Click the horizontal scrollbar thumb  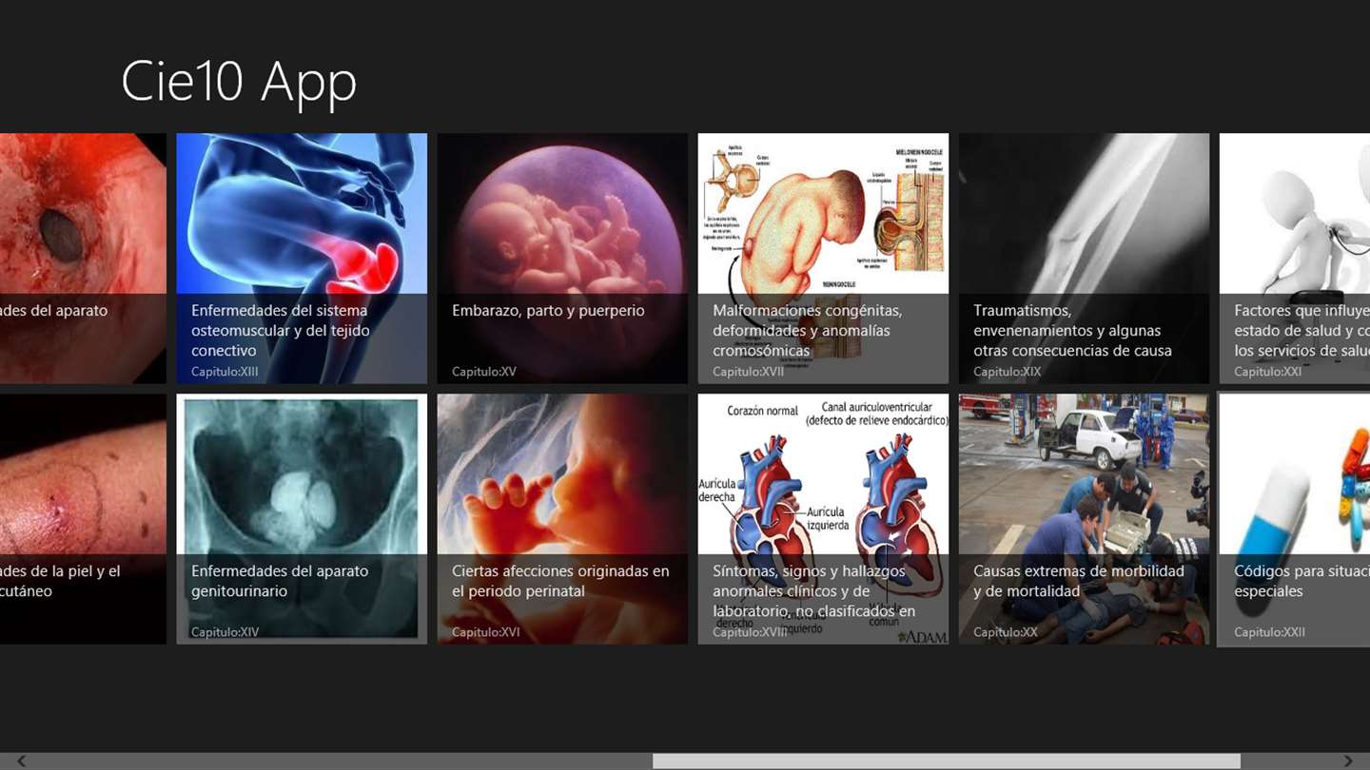tap(947, 760)
